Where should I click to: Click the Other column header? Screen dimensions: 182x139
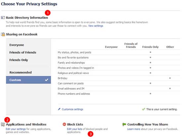170,47
